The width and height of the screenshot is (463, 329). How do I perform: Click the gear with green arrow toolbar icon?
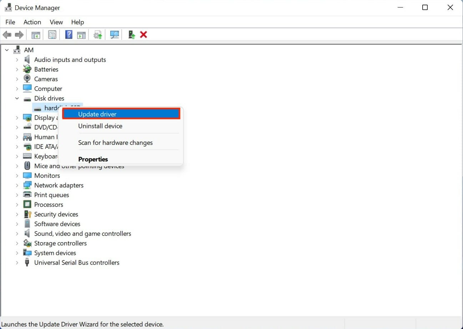coord(98,35)
